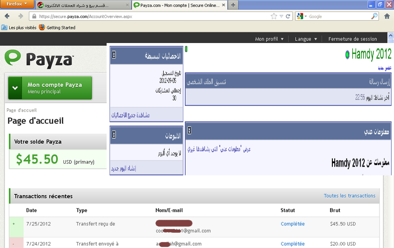Click the green online status icon near Hamdy 2012
Viewport: 394px width, 248px height.
click(x=347, y=55)
